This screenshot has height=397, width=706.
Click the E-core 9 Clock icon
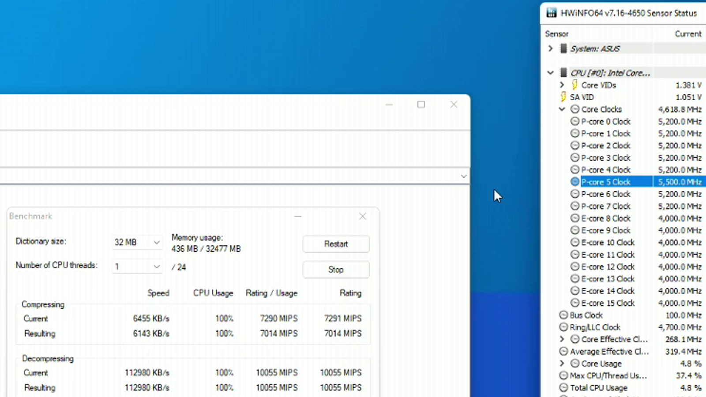click(575, 230)
